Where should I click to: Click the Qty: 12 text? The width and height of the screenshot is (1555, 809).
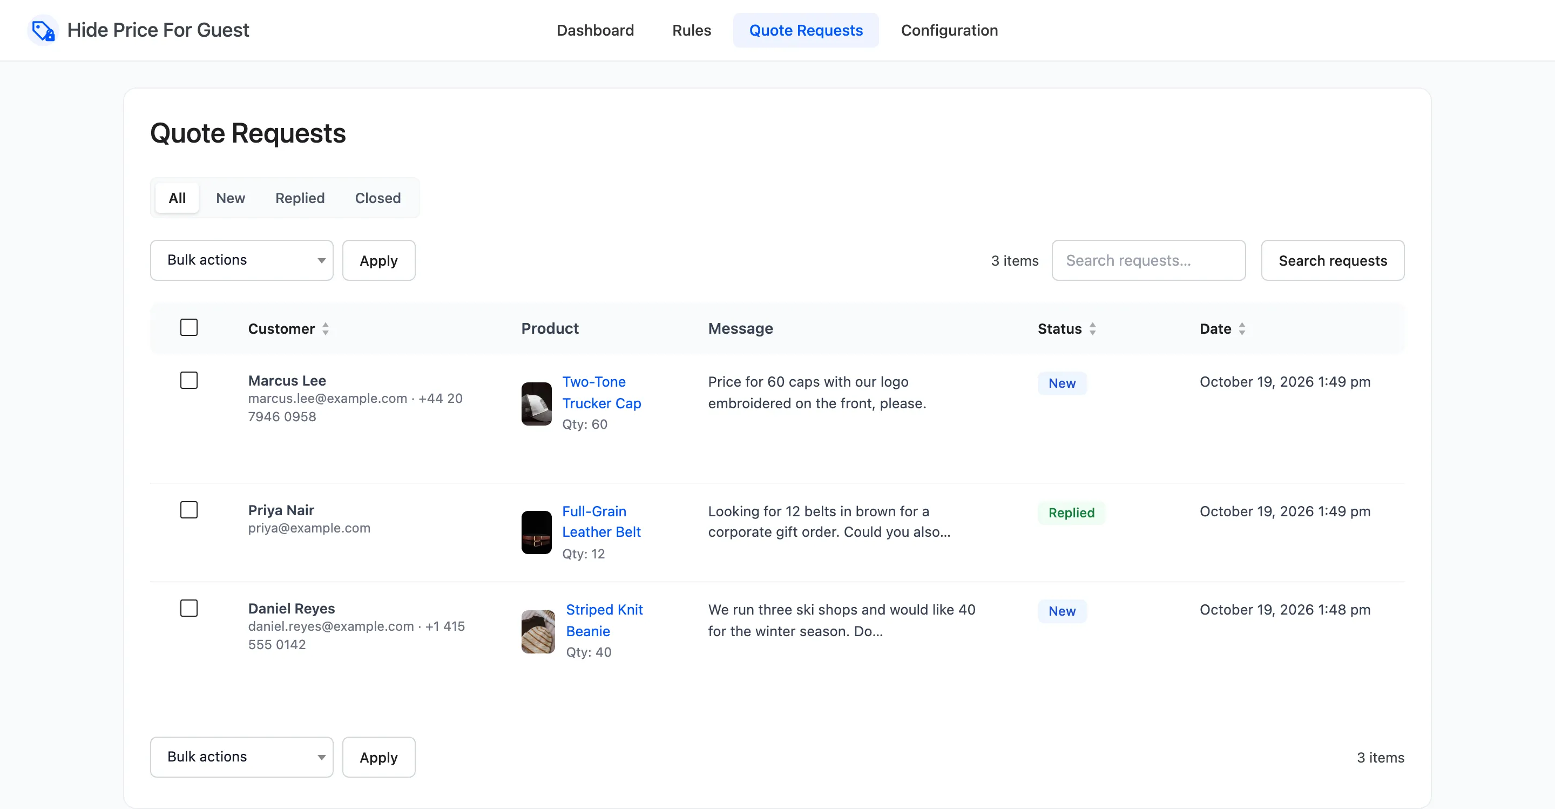click(583, 554)
